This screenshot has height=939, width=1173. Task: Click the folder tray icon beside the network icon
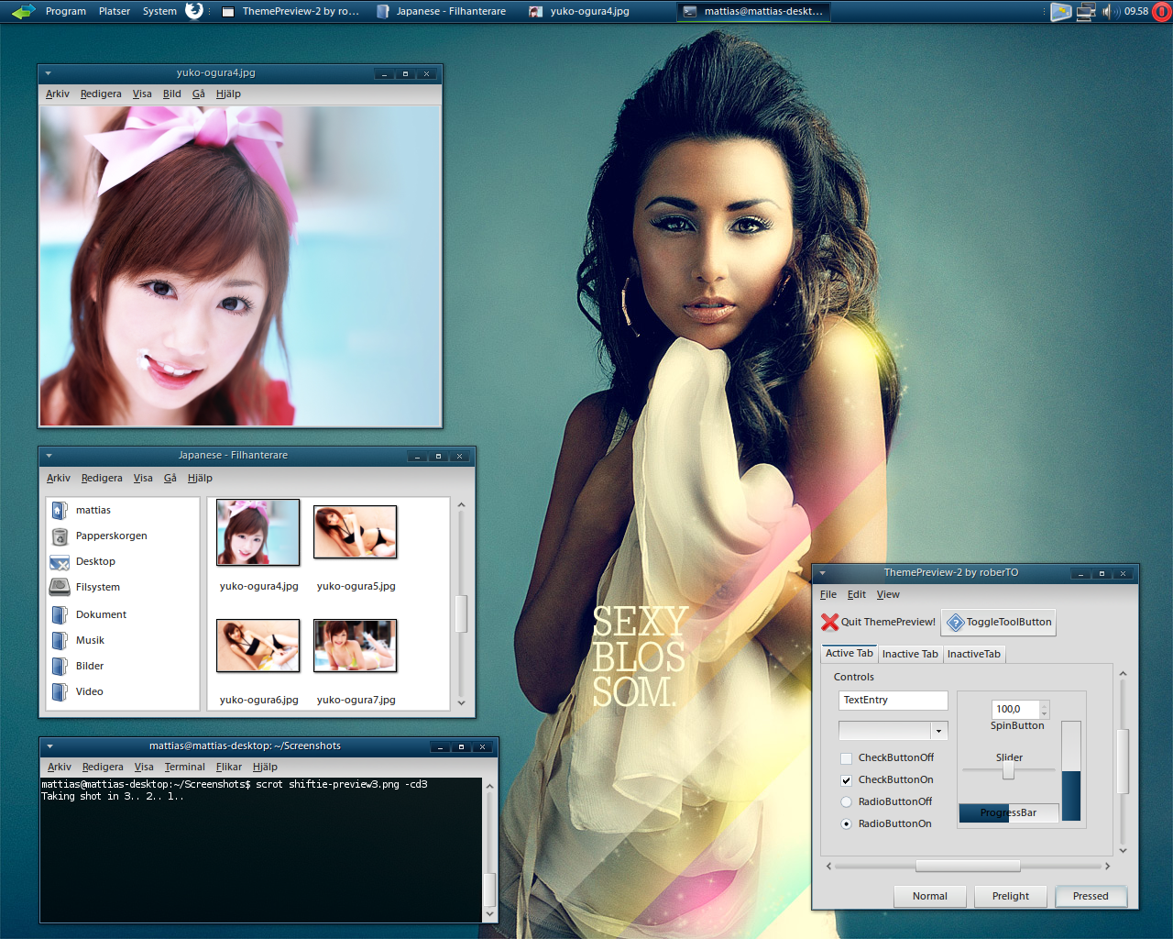pos(1061,12)
